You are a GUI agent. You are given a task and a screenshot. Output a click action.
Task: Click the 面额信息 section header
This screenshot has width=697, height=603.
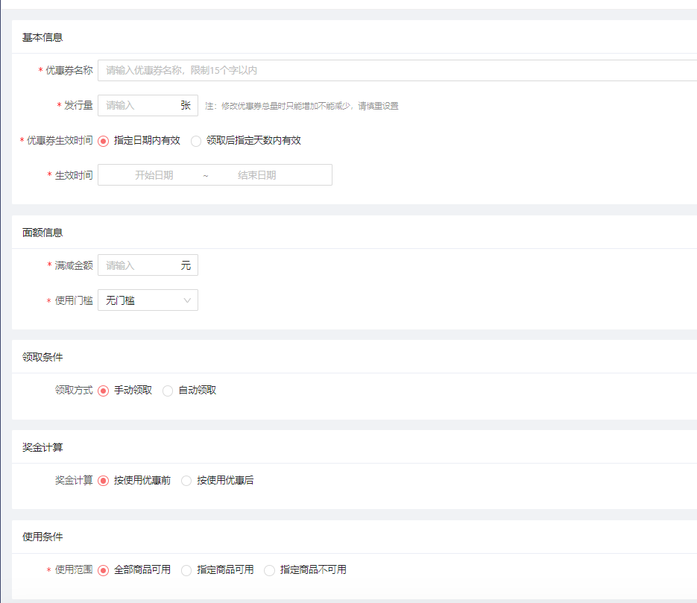[x=42, y=233]
